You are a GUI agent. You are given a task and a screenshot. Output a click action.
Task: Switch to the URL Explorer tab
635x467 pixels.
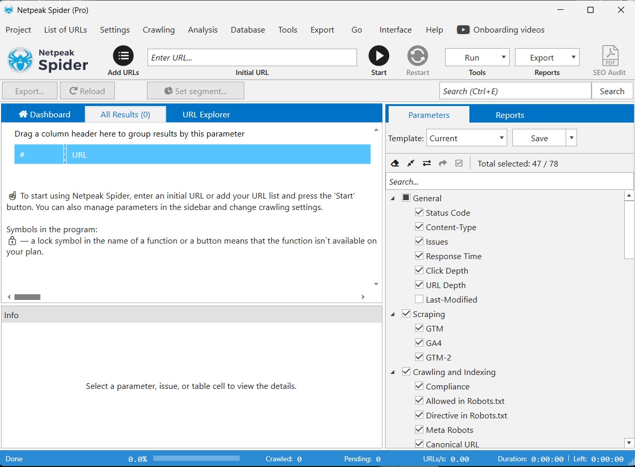[x=206, y=115]
